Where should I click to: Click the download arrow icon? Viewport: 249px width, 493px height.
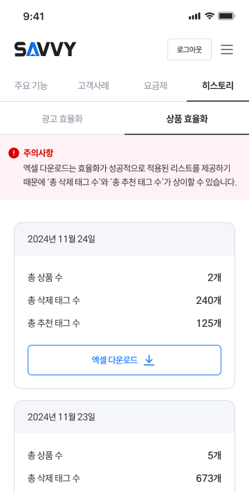[149, 360]
